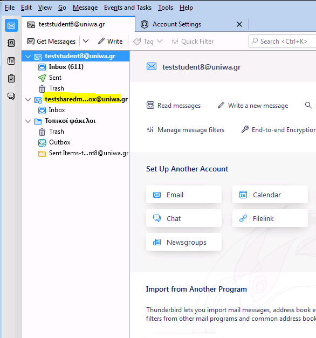Click the magnifier search messages icon
316x338 pixels.
tap(308, 105)
